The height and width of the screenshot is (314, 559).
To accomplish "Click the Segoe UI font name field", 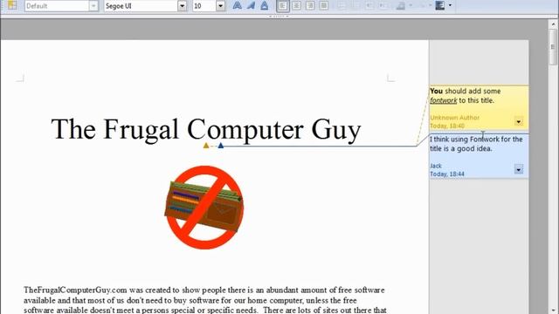I will point(141,6).
